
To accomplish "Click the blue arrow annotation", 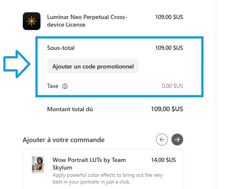I will coord(16,64).
